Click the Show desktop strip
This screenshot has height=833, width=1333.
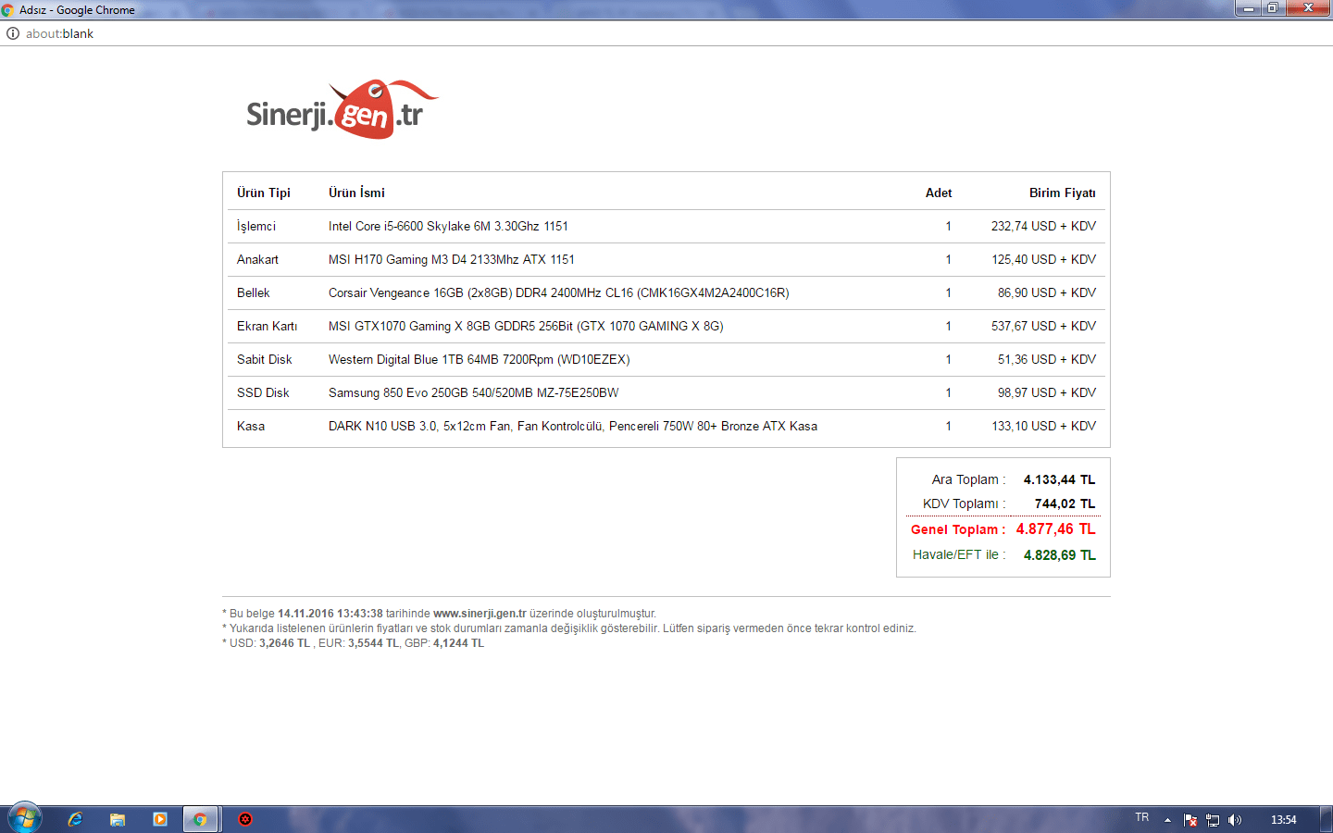[x=1326, y=819]
